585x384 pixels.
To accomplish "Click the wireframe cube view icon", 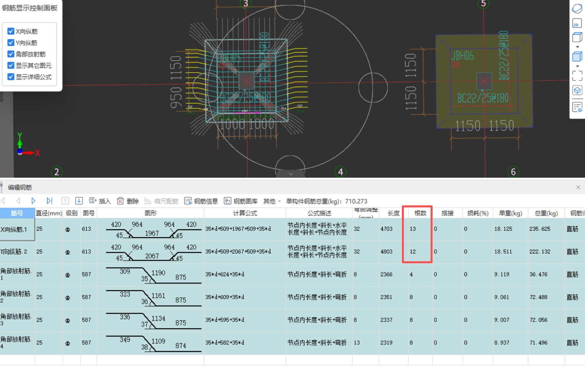I will (577, 37).
